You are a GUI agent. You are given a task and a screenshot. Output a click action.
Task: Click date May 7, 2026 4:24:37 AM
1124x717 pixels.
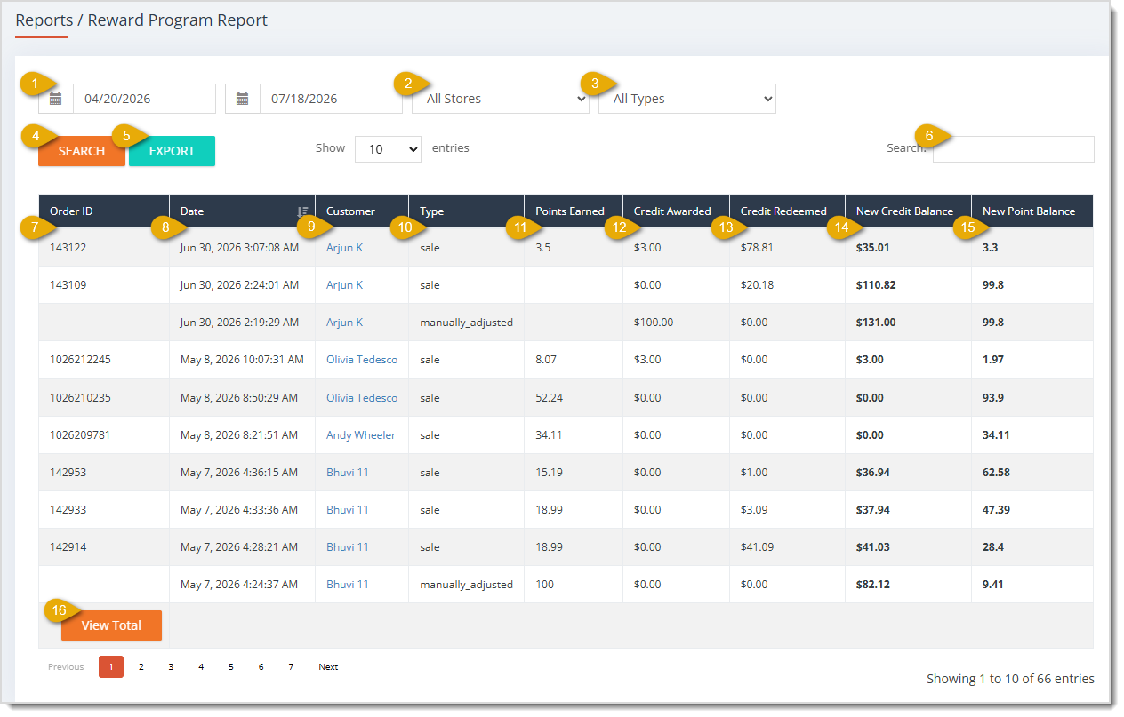coord(239,585)
